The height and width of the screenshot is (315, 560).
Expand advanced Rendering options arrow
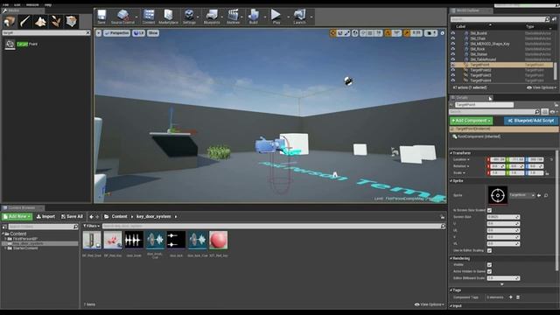502,284
